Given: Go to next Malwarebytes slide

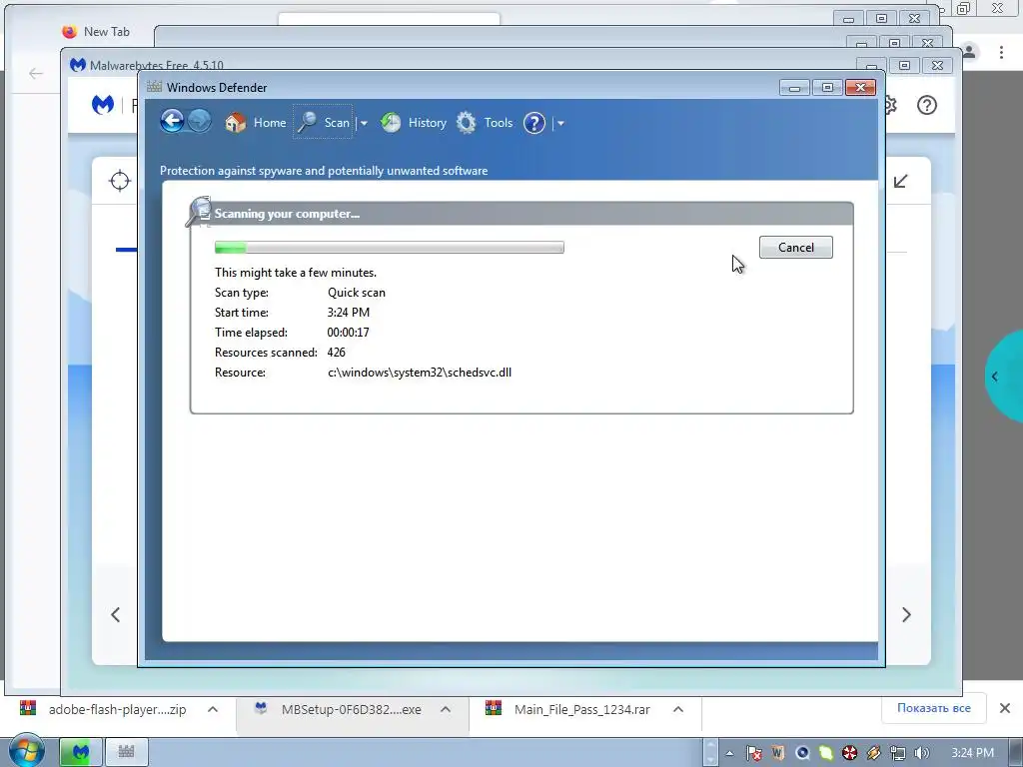Looking at the screenshot, I should (906, 614).
